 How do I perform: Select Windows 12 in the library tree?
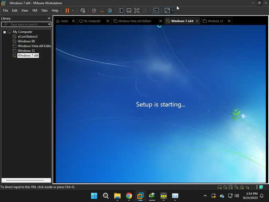(x=26, y=51)
